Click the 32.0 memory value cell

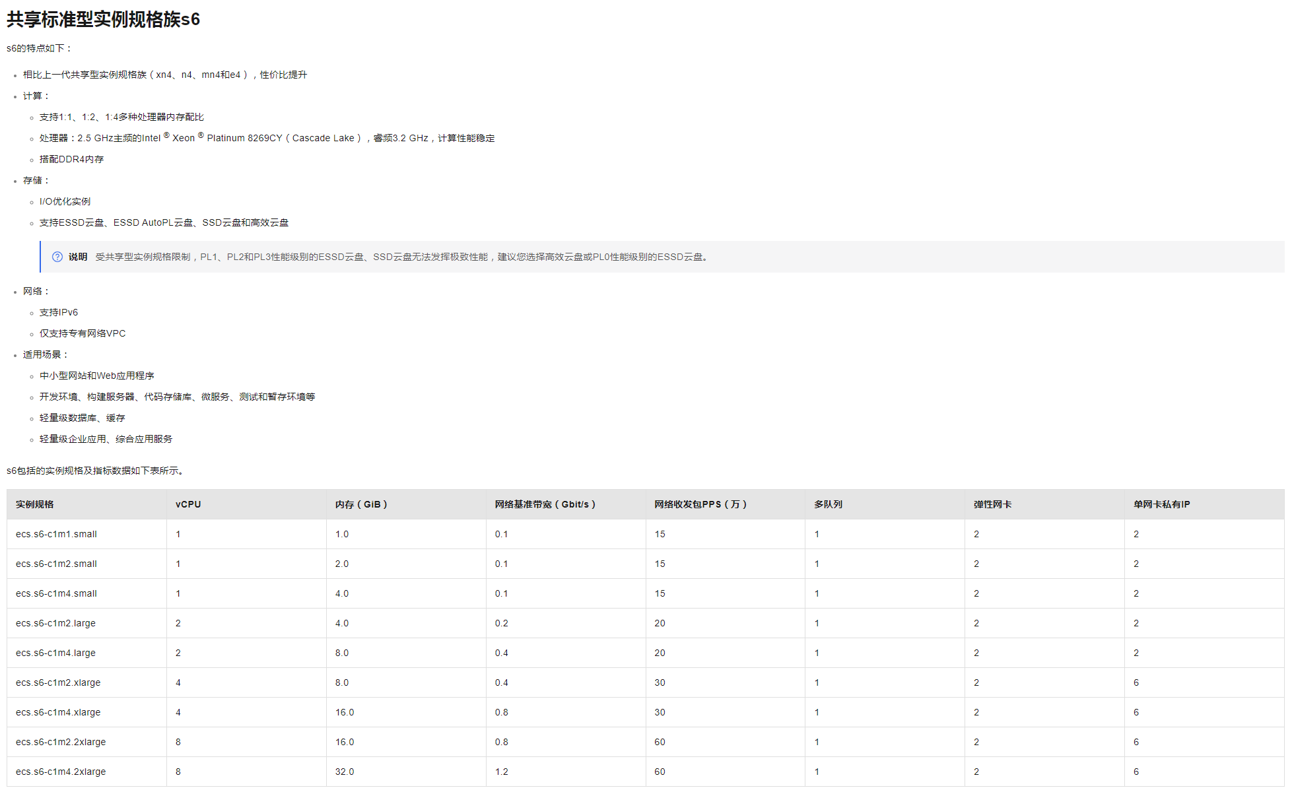click(x=344, y=772)
